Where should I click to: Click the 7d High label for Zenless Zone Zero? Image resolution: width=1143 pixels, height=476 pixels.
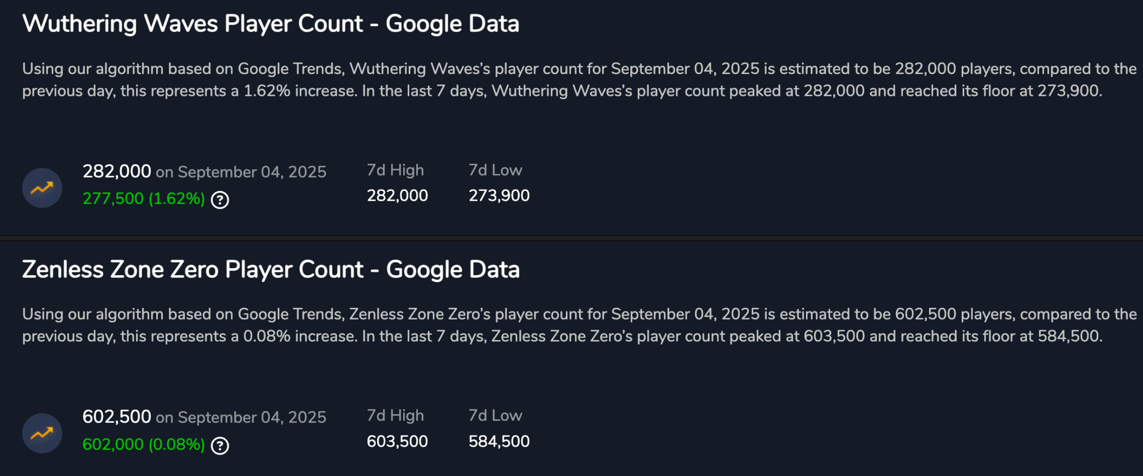point(395,415)
